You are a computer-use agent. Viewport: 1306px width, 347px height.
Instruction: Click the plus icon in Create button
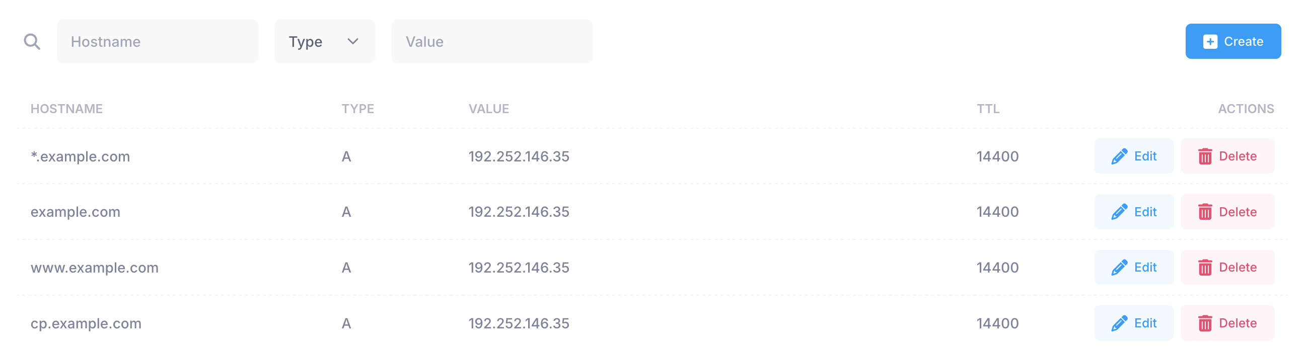click(x=1210, y=42)
